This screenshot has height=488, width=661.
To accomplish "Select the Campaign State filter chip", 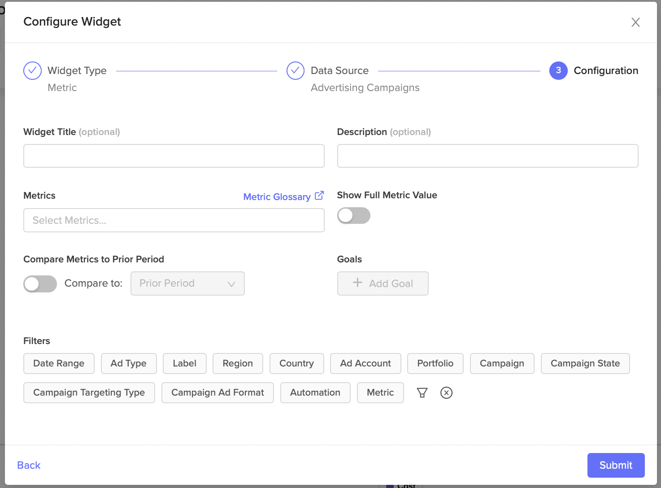I will pos(585,363).
